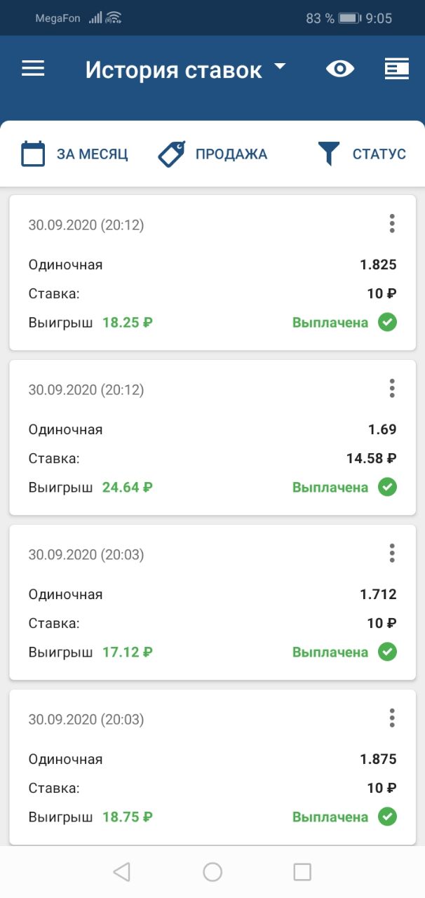The width and height of the screenshot is (425, 898).
Task: Switch the bet list view layout icon
Action: point(397,69)
